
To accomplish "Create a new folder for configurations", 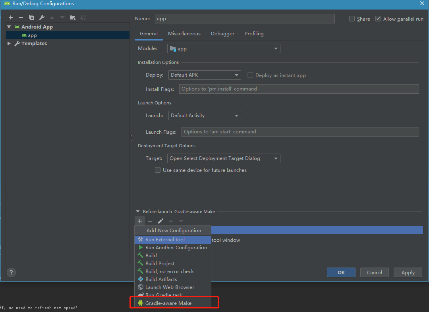I will click(x=72, y=17).
